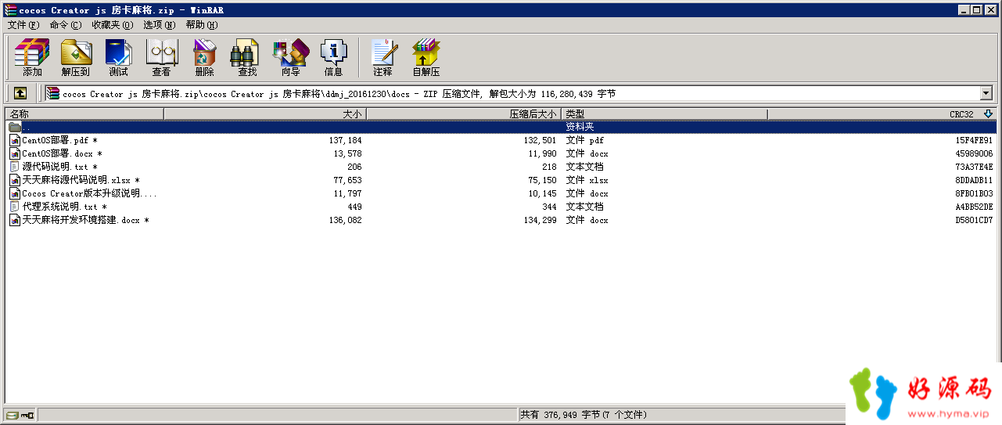Click the archive icon in the address bar

(52, 93)
